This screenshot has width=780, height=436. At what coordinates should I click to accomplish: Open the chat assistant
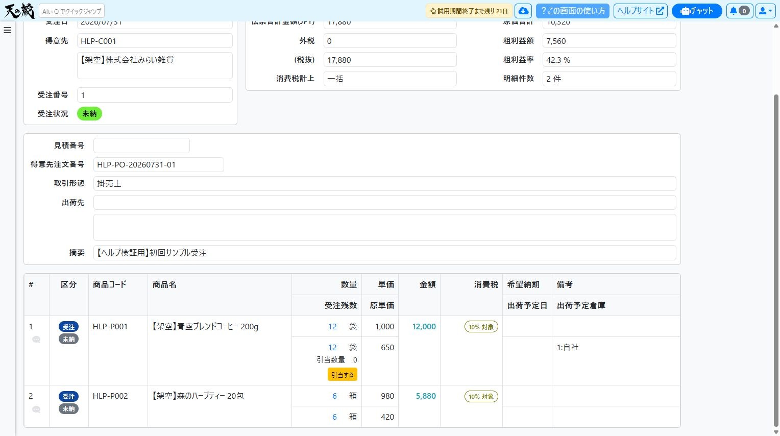coord(697,11)
